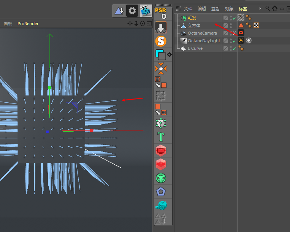This screenshot has width=290, height=232.
Task: Select the 毛发 object
Action: (x=192, y=18)
